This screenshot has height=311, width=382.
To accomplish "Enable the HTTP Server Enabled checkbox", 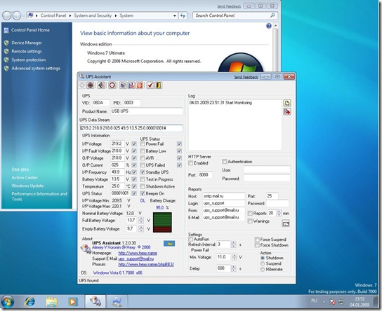I will click(191, 163).
